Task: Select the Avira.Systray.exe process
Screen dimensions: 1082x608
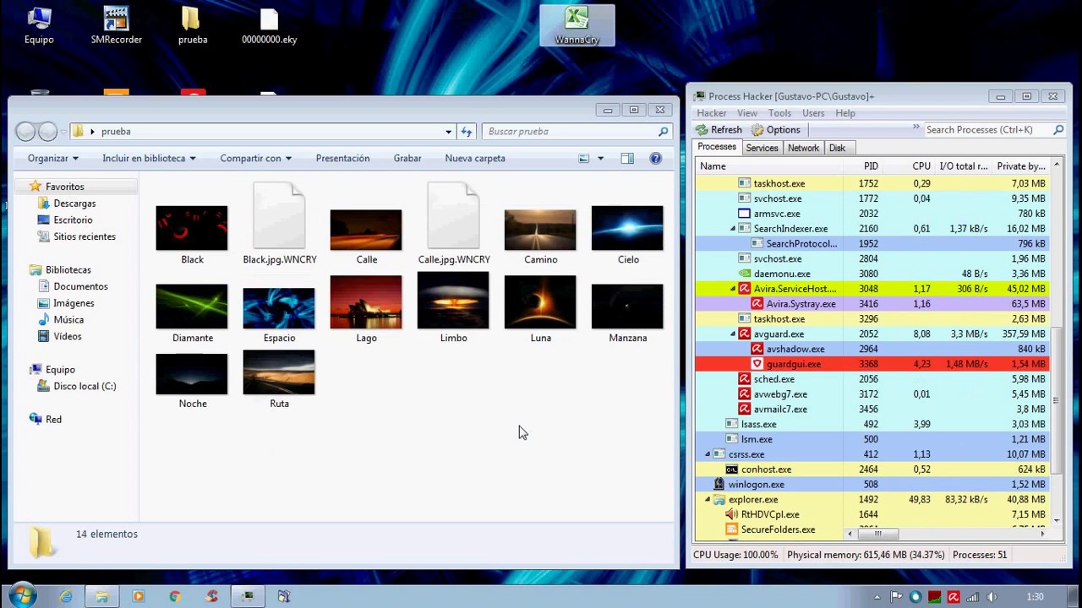Action: 872,304
